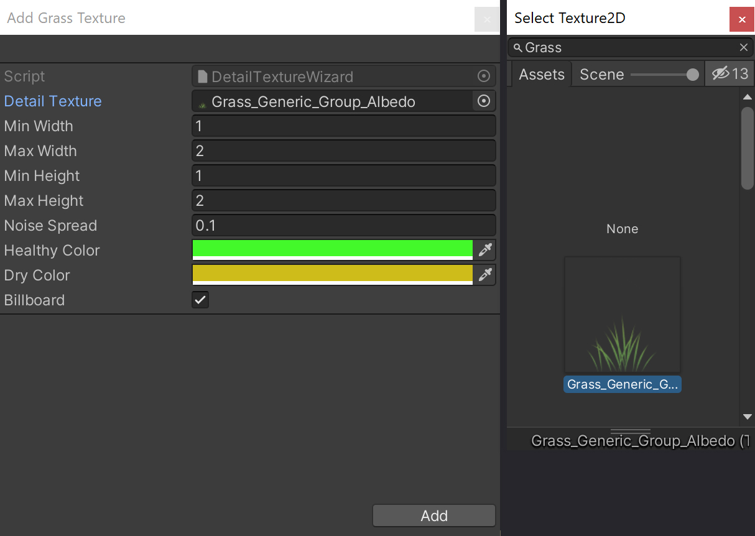Select the Grass_Generic_G texture thumbnail
Image resolution: width=755 pixels, height=536 pixels.
coord(622,314)
